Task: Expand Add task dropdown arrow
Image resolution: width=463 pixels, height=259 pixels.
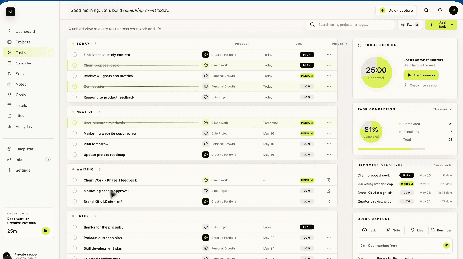Action: point(452,25)
